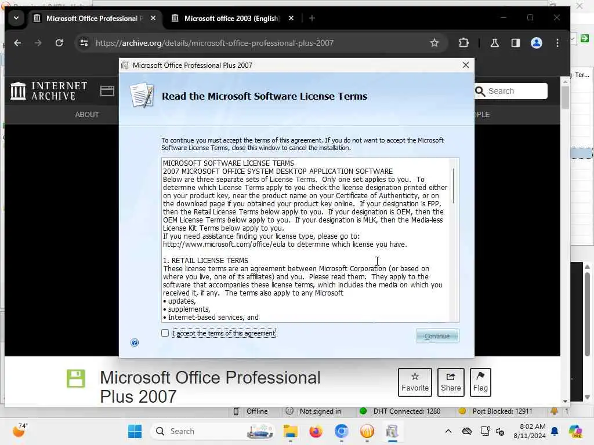Click the Not signed in status
The height and width of the screenshot is (445, 594).
(313, 411)
